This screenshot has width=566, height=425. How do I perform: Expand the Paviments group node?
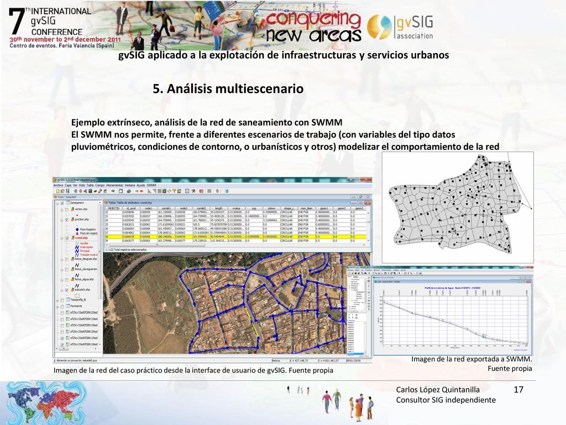pos(57,307)
